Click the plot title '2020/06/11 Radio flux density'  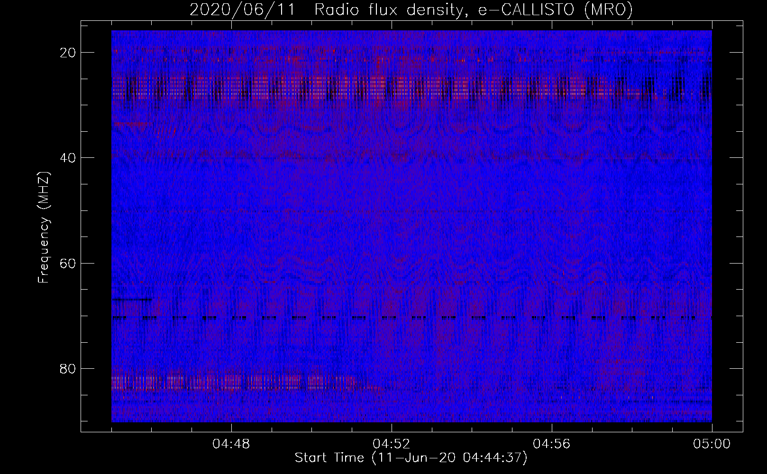point(411,10)
